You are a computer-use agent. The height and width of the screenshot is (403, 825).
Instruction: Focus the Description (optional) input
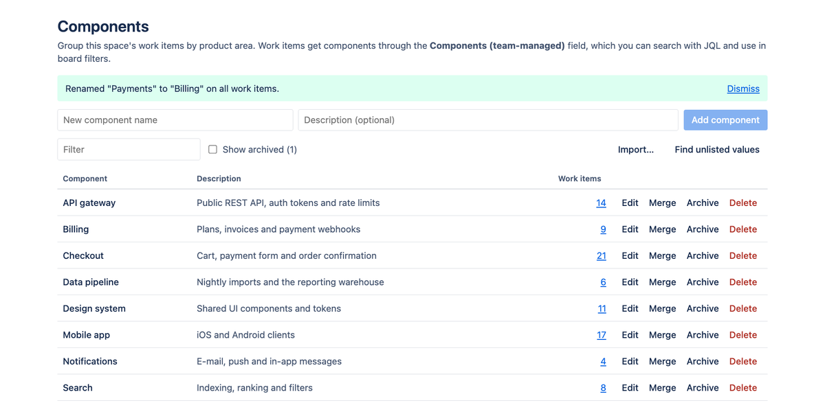point(488,119)
